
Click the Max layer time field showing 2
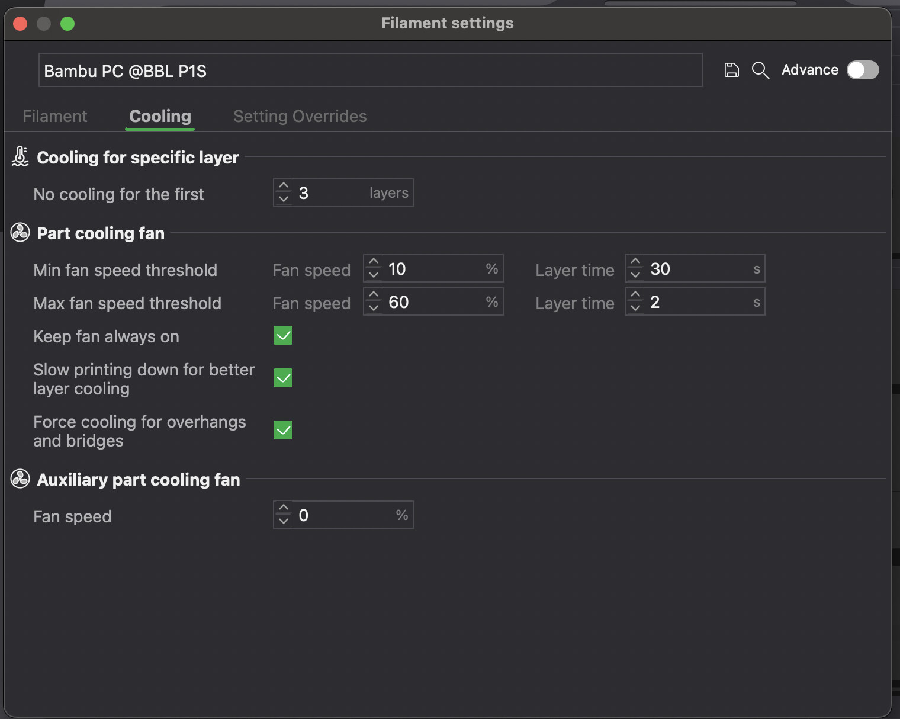[695, 302]
